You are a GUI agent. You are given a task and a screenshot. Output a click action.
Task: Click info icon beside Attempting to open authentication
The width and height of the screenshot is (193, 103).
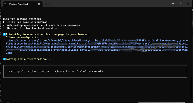[4, 34]
